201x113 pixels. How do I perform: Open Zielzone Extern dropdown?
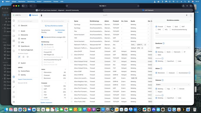[173, 84]
